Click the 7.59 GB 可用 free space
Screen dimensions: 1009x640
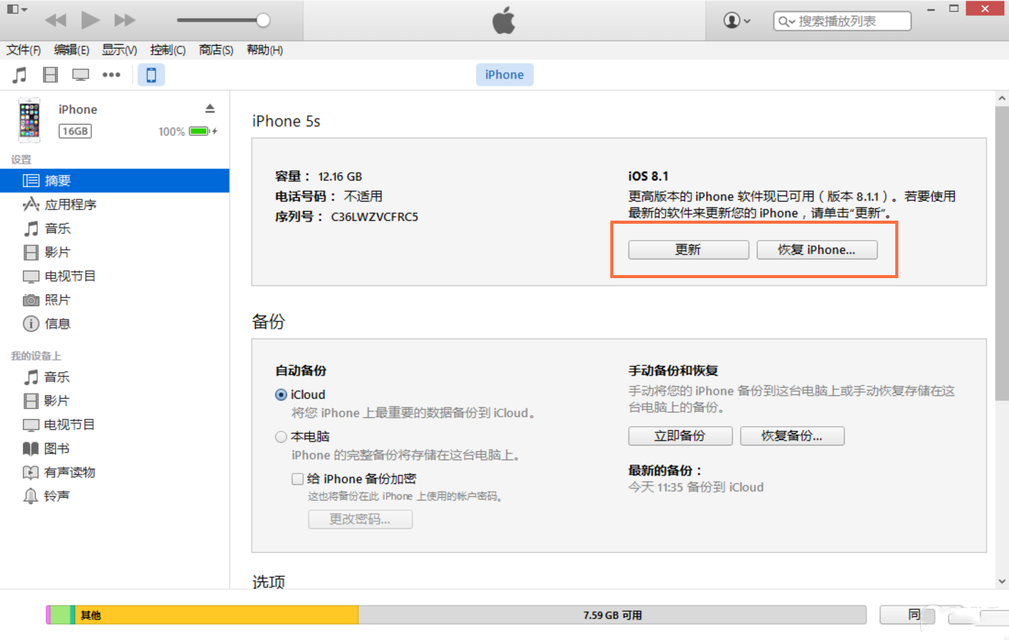coord(612,615)
